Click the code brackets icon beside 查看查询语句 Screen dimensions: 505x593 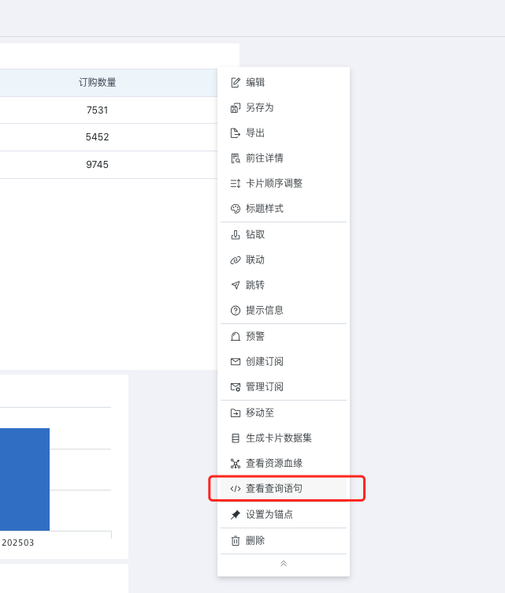[x=236, y=489]
